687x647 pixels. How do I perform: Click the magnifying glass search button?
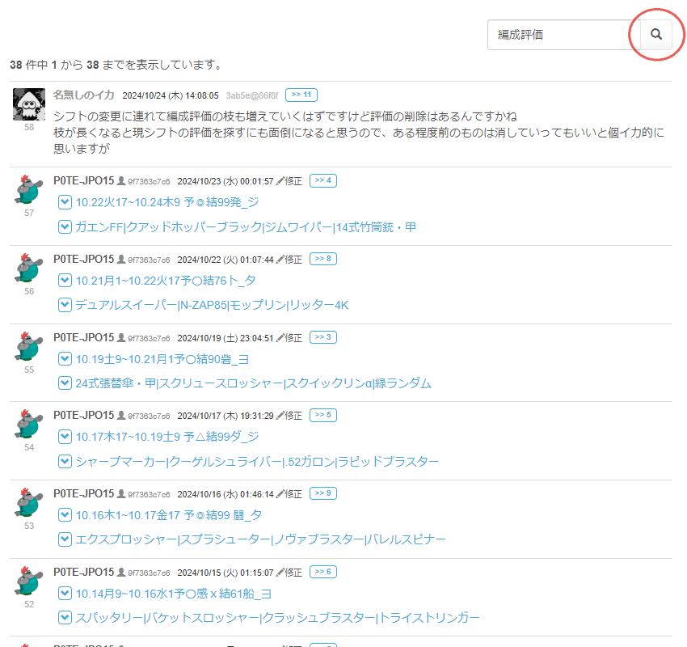656,35
